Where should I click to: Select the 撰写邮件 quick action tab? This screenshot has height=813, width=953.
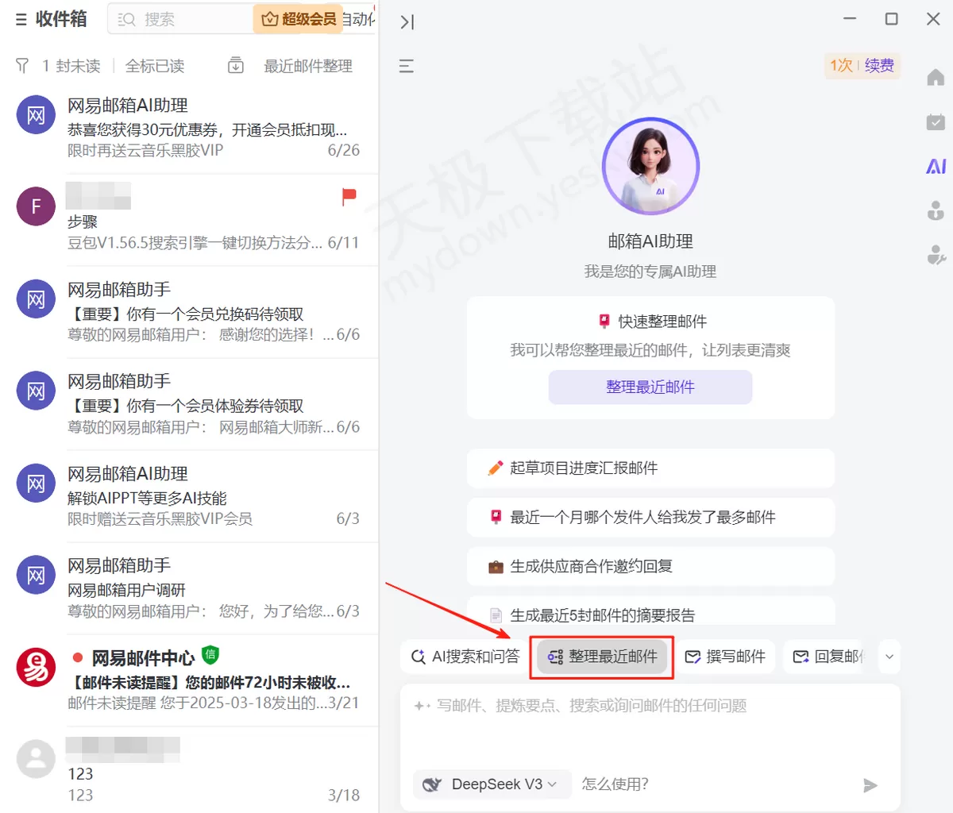pos(726,657)
